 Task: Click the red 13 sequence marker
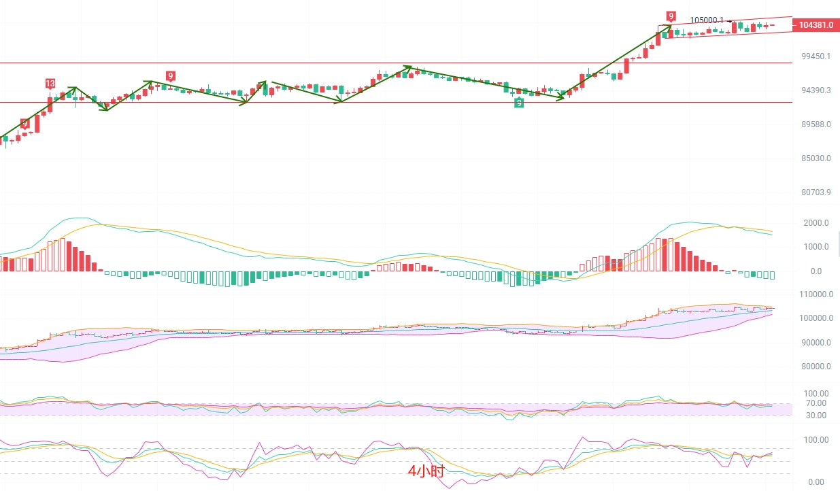click(x=50, y=84)
